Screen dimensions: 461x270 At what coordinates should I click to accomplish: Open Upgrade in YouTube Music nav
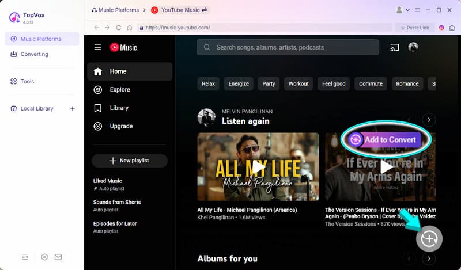(x=130, y=126)
